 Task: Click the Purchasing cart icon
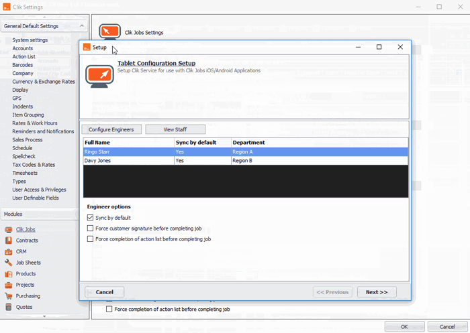[9, 296]
